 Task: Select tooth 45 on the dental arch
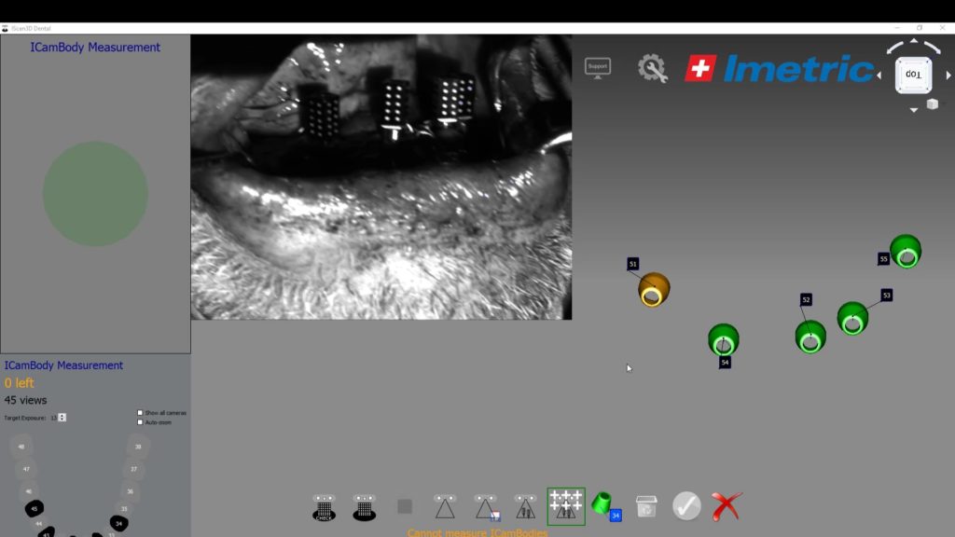pos(35,508)
